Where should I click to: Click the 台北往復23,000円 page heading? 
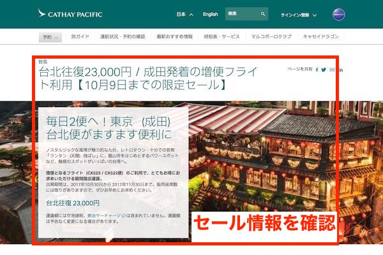coord(148,78)
